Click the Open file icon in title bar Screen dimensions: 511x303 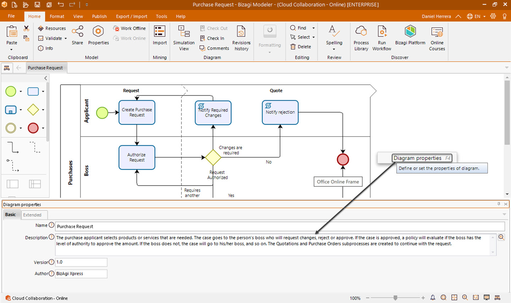click(26, 5)
